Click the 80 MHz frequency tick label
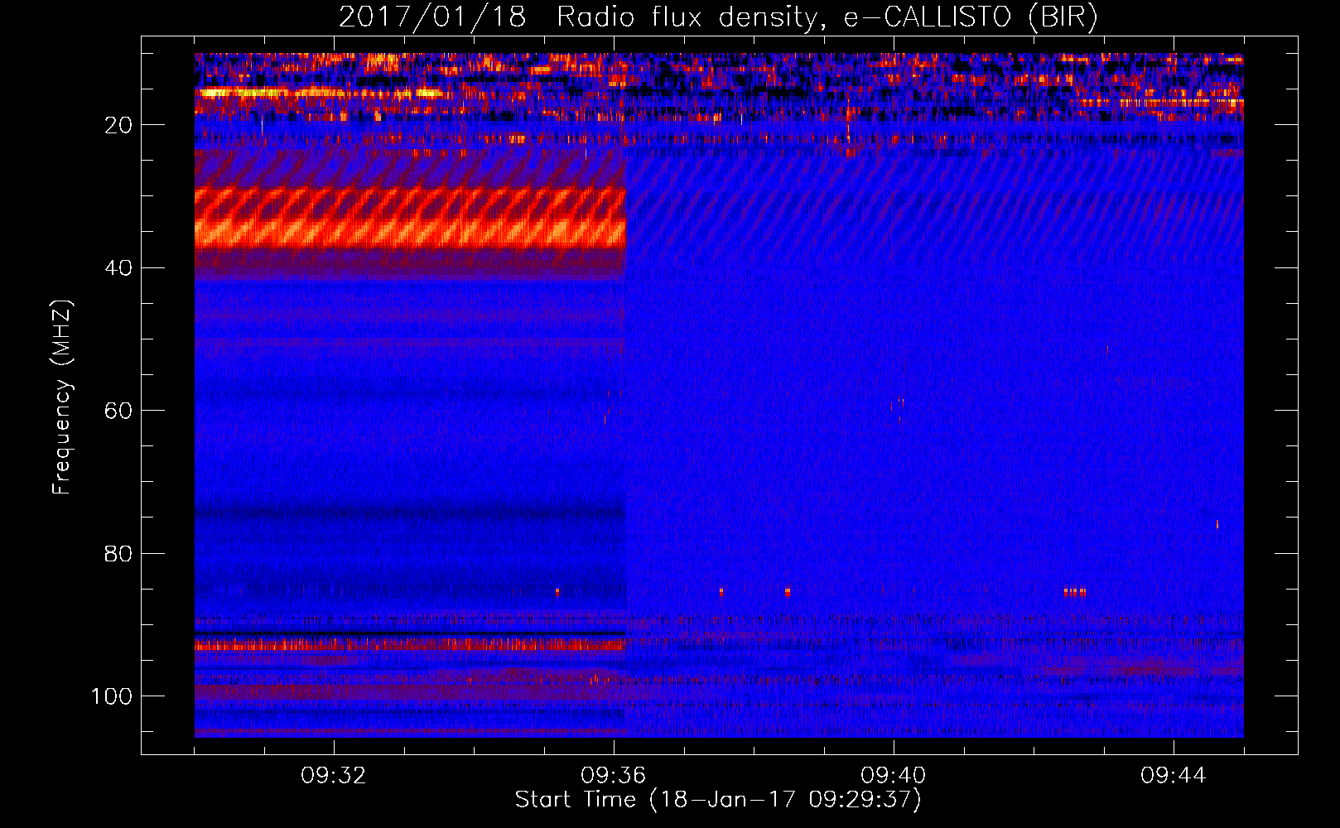The image size is (1340, 828). (118, 554)
